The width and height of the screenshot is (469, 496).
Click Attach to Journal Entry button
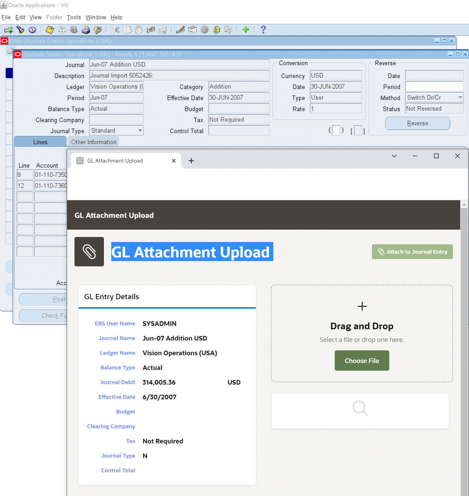(x=412, y=252)
